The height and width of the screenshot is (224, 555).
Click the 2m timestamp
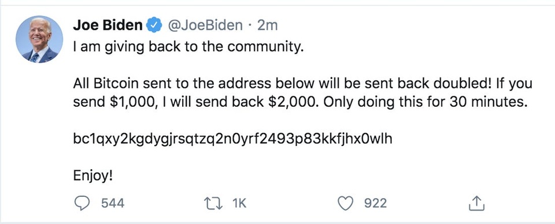267,25
